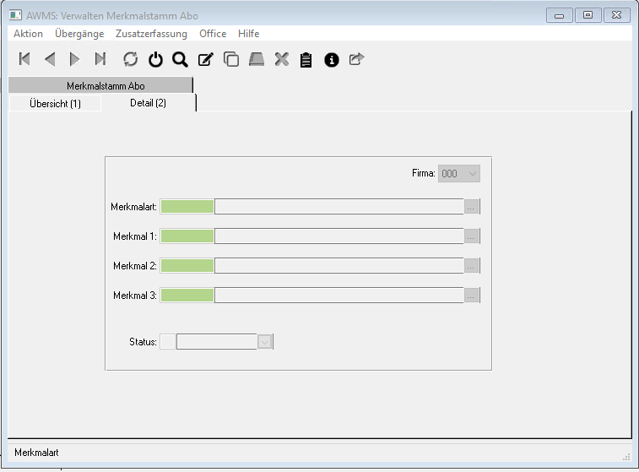The height and width of the screenshot is (472, 639).
Task: Click the copy record icon
Action: tap(230, 59)
